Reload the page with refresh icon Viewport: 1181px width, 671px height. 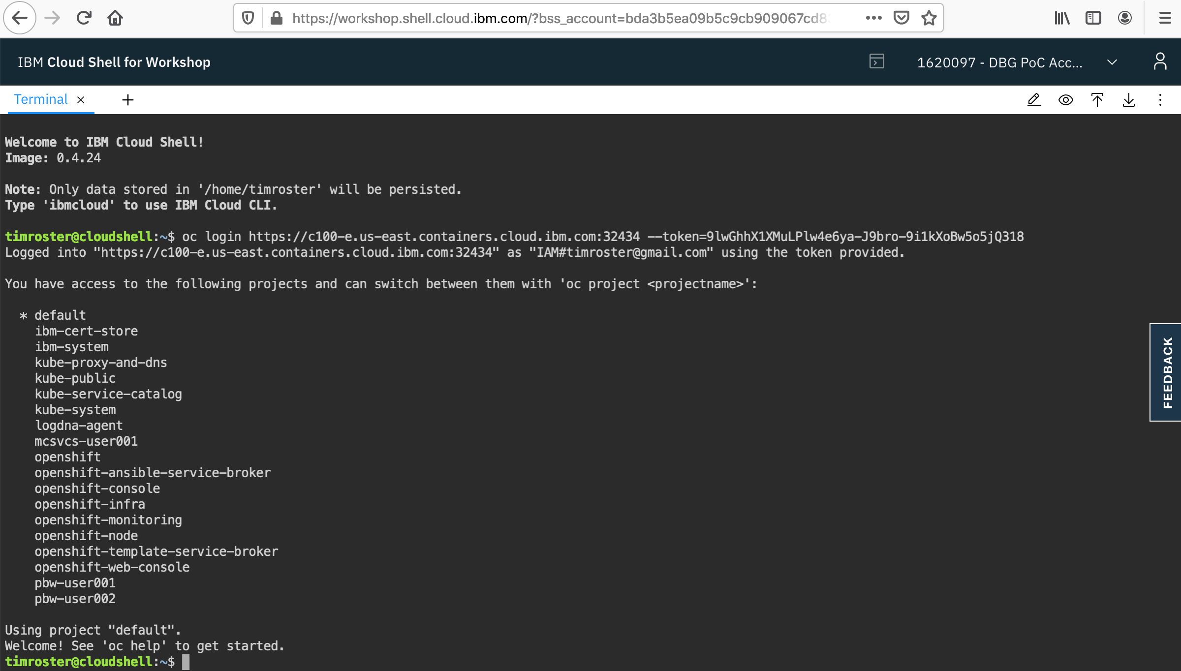(84, 18)
